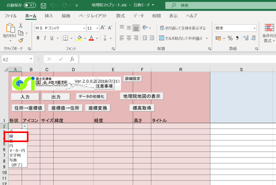Image resolution: width=276 pixels, height=185 pixels.
Task: Switch to the 数式 tab
Action: pyautogui.click(x=120, y=16)
